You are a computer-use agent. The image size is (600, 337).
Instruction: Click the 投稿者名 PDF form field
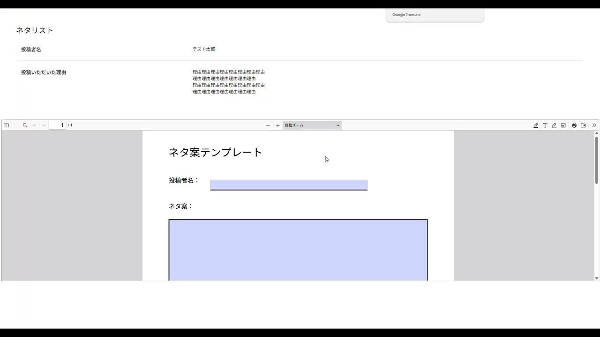tap(289, 185)
